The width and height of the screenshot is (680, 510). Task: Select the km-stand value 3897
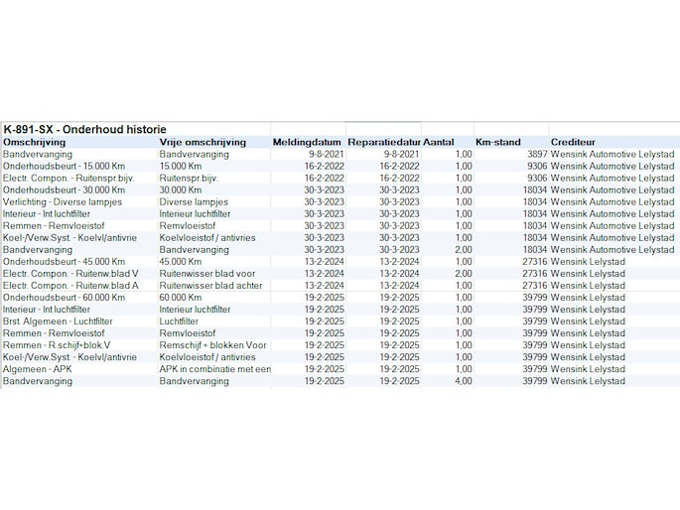coord(536,154)
